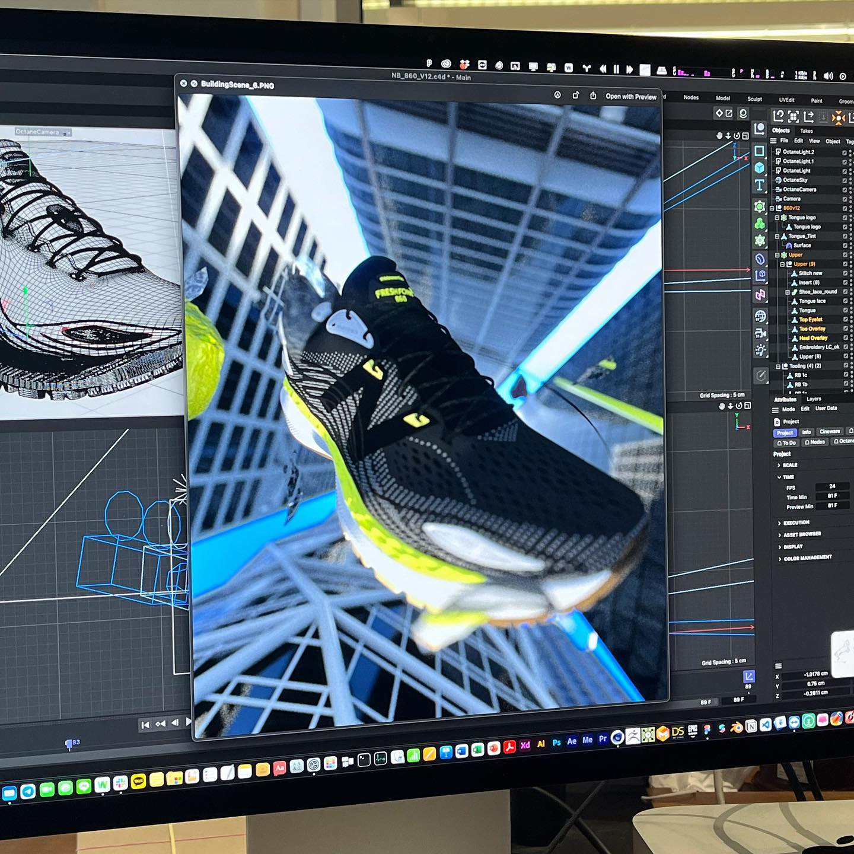The image size is (854, 854).
Task: Toggle layer checkbox for Embroidery LC_ok
Action: pyautogui.click(x=845, y=348)
